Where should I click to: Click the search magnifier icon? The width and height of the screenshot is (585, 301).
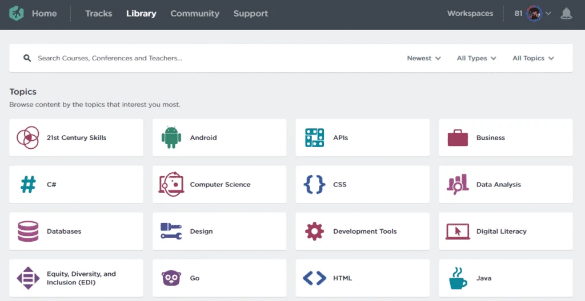(27, 58)
